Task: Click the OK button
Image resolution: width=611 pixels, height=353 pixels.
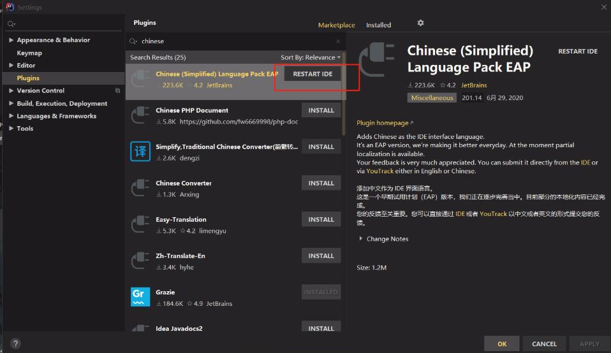Action: click(502, 343)
